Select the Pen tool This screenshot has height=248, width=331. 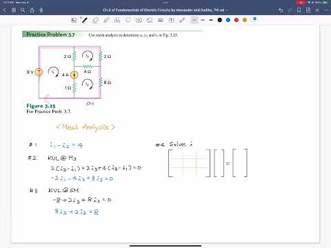point(84,20)
